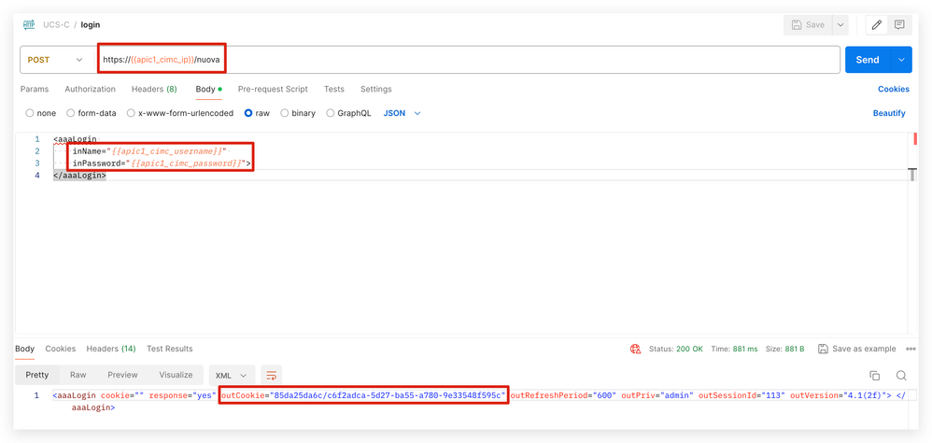This screenshot has width=932, height=443.
Task: Select the Raw response view
Action: (x=78, y=375)
